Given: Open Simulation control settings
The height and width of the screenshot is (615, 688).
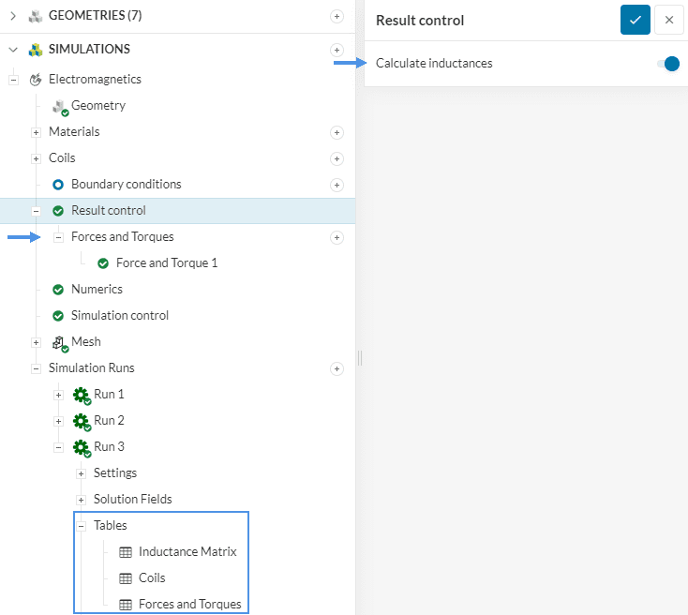Looking at the screenshot, I should (119, 316).
